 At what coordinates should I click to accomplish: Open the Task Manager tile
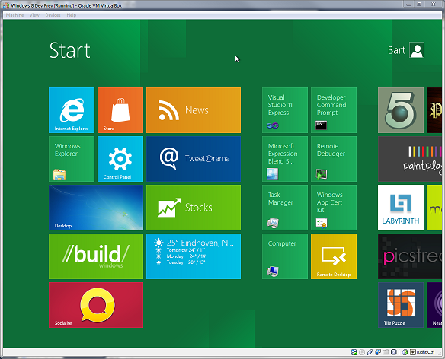285,208
